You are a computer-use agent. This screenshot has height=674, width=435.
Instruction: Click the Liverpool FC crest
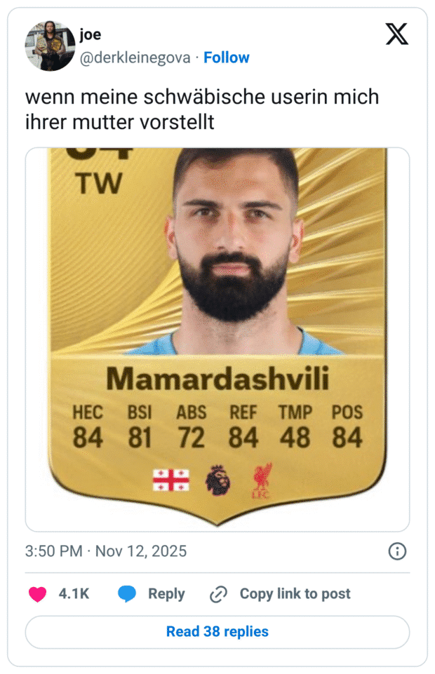262,480
